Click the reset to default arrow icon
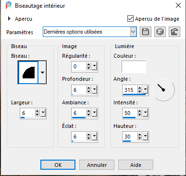The height and width of the screenshot is (176, 186). pos(174,32)
